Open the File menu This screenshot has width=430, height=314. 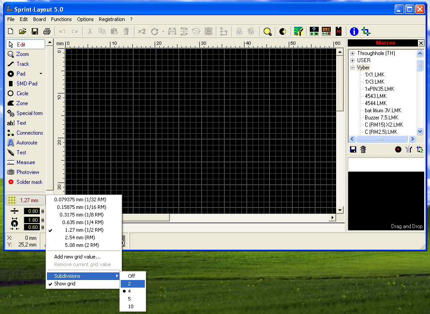(11, 19)
